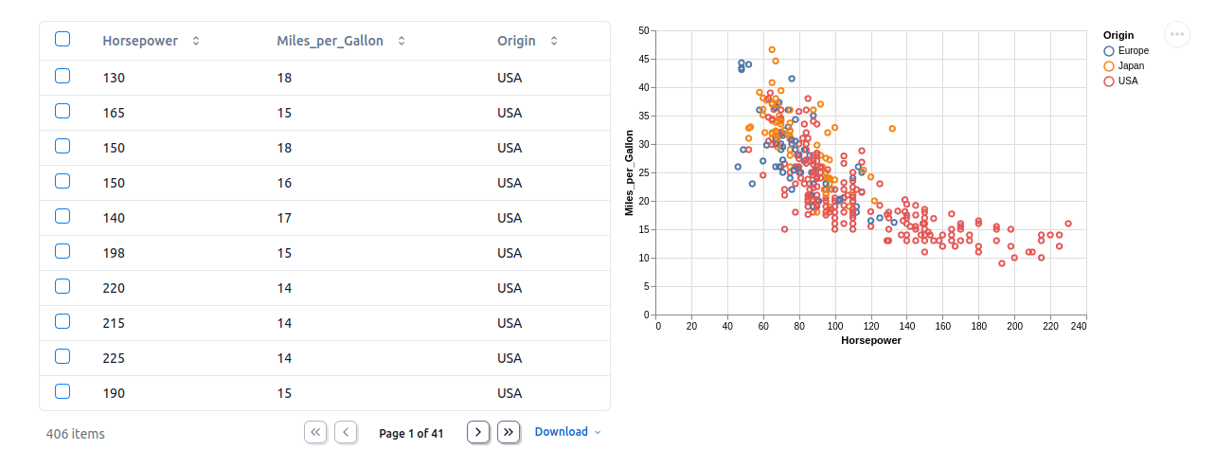Jump to the last table page
Viewport: 1216px width, 450px height.
pyautogui.click(x=509, y=432)
